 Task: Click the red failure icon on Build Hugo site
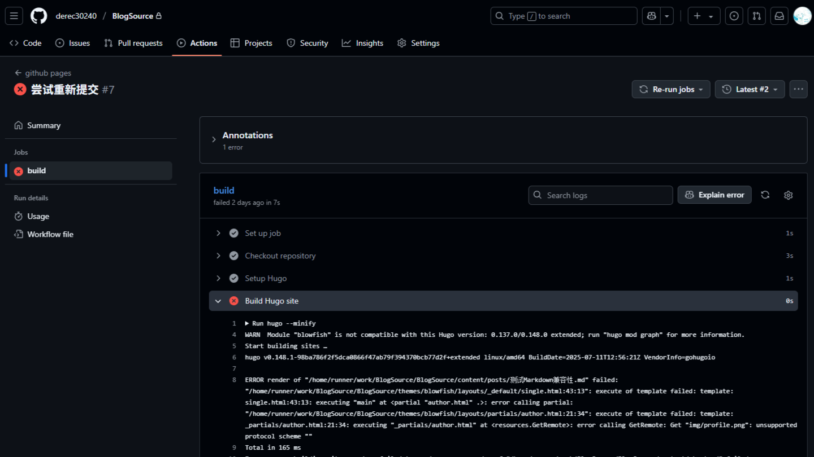click(x=234, y=301)
